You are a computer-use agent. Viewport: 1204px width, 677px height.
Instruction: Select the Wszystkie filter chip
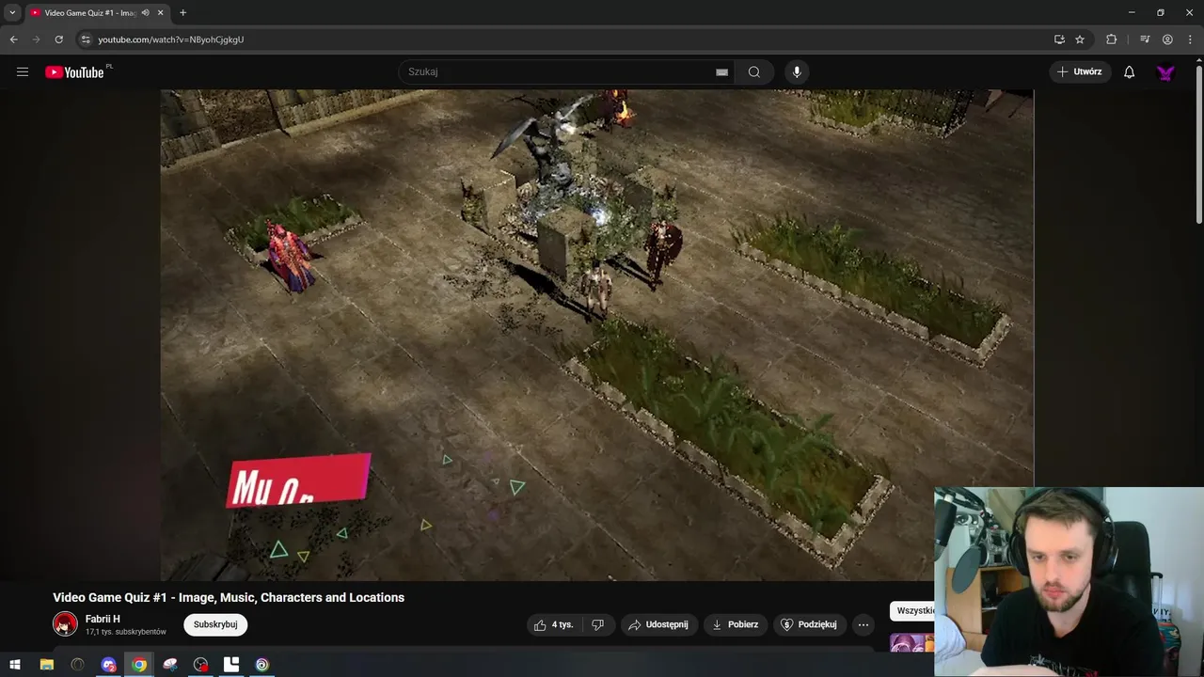point(914,610)
